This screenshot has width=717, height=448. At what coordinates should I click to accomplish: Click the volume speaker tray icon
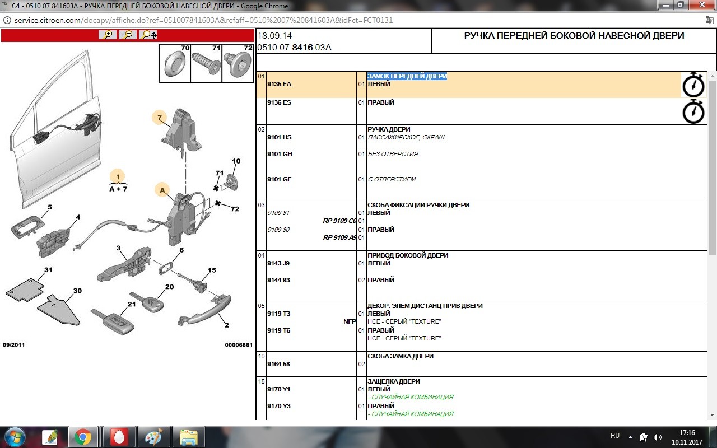click(657, 436)
